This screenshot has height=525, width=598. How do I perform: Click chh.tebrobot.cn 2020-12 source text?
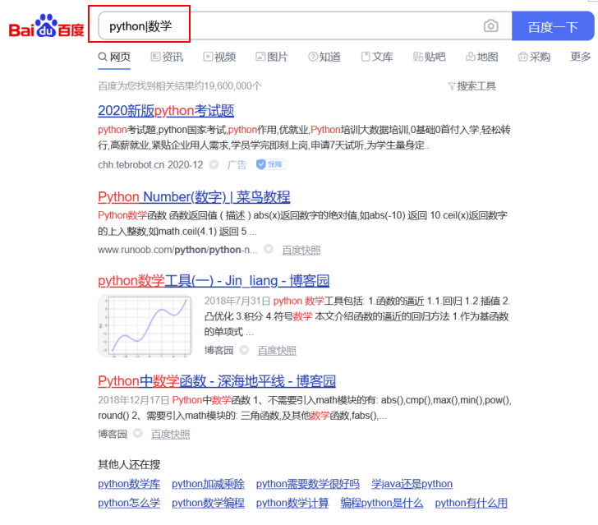150,165
